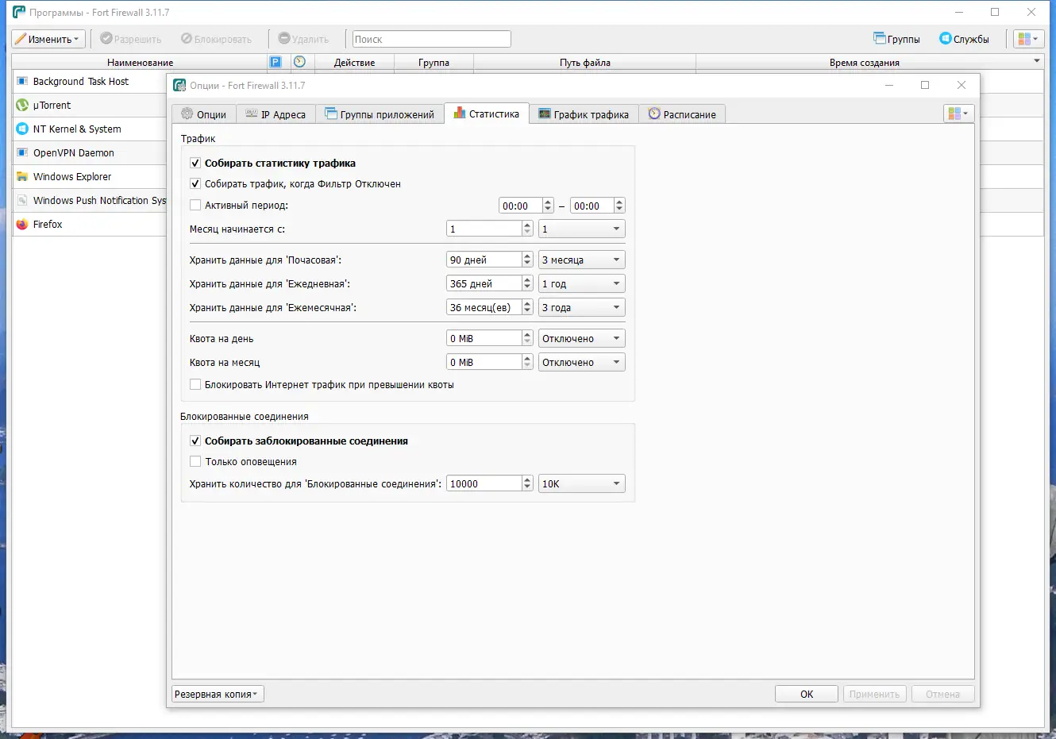Click the '36 месяц(ев)' monthly retention spinner
Viewport: 1056px width, 739px height.
click(x=489, y=307)
